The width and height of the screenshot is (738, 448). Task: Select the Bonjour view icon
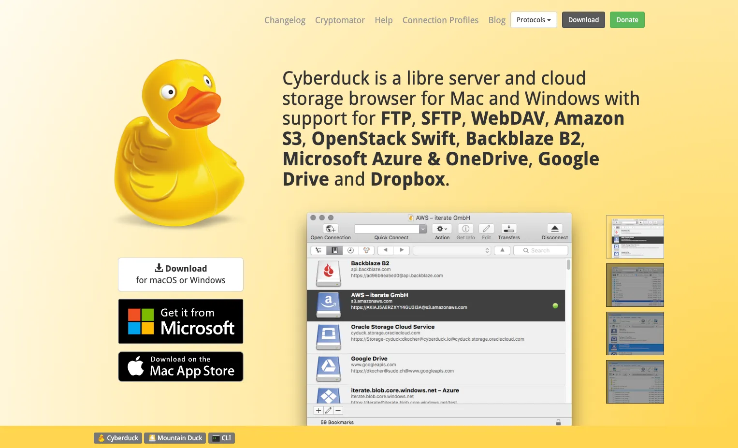click(366, 250)
